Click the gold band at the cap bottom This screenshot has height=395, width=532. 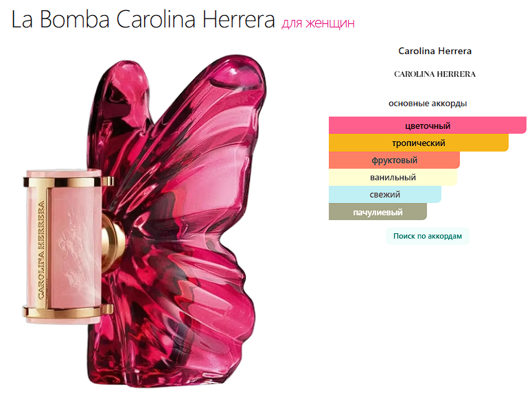[68, 311]
